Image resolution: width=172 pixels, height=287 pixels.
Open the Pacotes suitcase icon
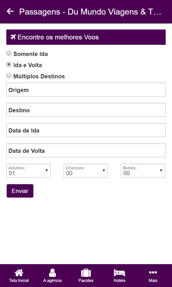pyautogui.click(x=86, y=273)
